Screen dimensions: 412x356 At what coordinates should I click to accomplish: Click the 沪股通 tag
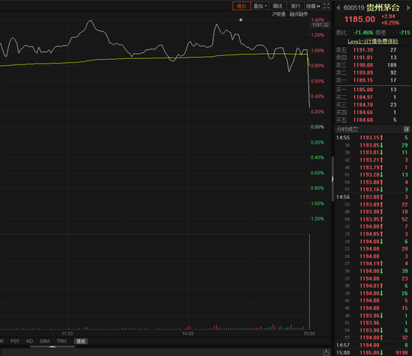click(279, 14)
